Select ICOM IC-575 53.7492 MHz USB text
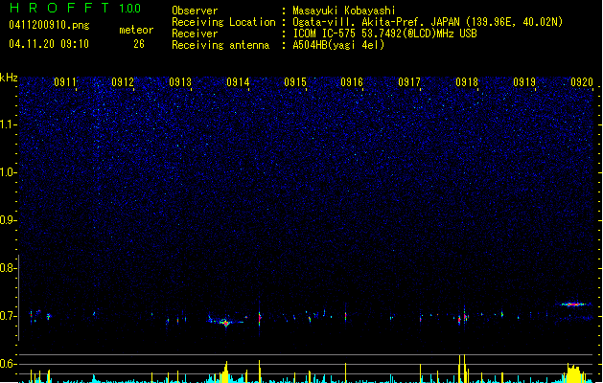Viewport: 603px width, 383px height. (384, 34)
